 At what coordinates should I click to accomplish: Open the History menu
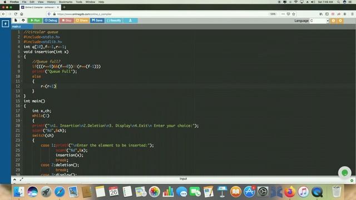coord(51,2)
